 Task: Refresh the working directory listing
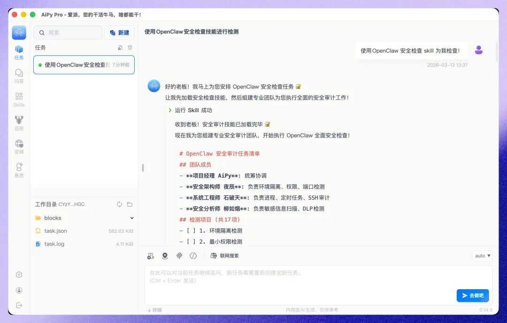[x=119, y=204]
